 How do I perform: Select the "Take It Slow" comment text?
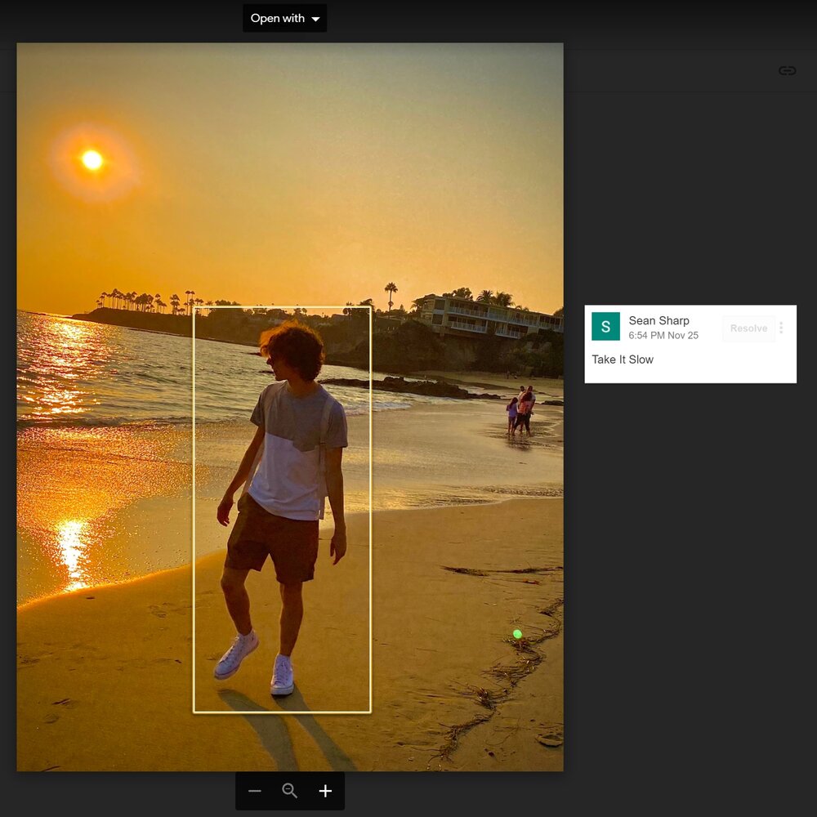[x=623, y=359]
